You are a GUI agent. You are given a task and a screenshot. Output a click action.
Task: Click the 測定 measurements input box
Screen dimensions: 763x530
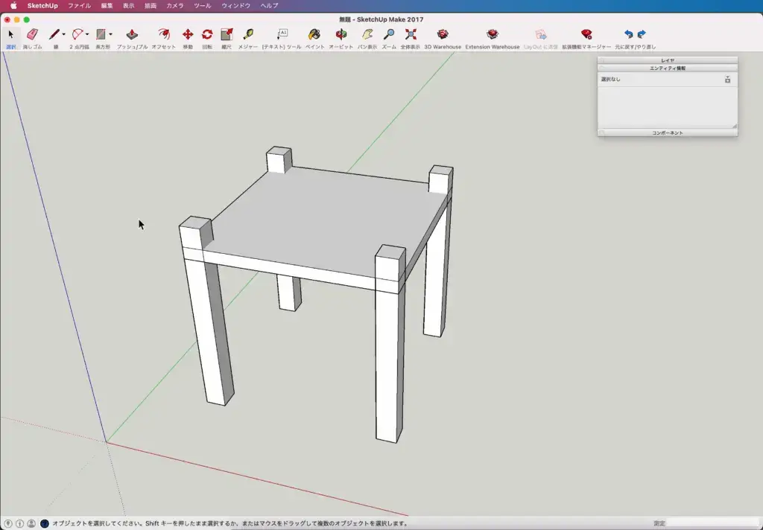[x=713, y=524]
